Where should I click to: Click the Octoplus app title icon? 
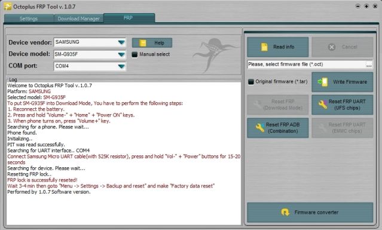point(8,7)
